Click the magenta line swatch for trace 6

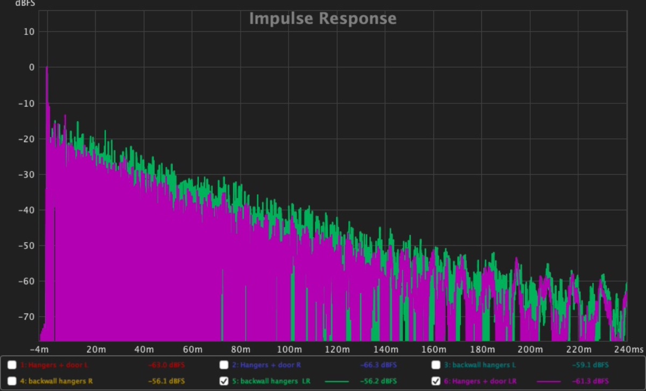[x=549, y=381]
